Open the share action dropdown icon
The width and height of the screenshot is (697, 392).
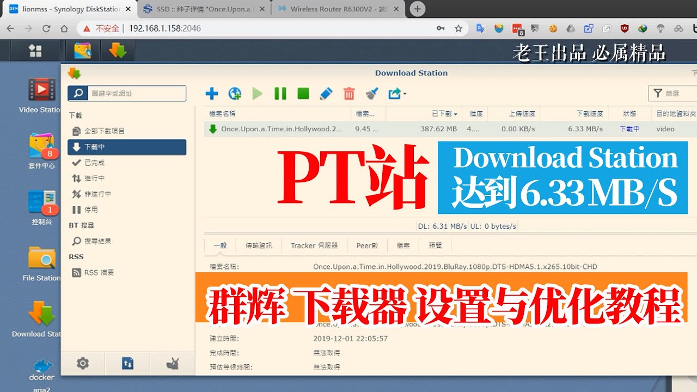tap(397, 94)
